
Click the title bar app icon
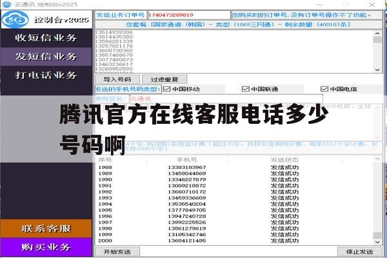6,5
